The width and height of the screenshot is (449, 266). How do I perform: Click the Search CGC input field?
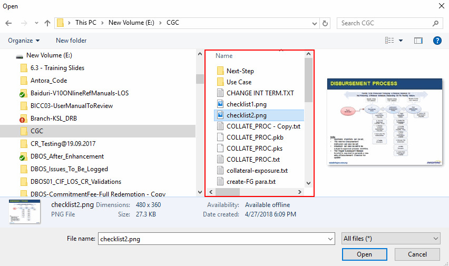click(x=384, y=23)
